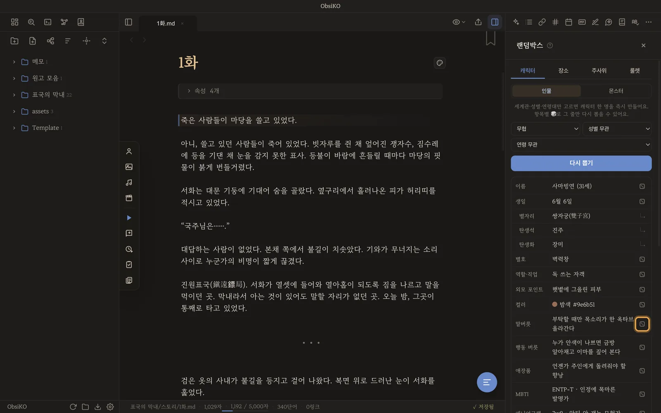The width and height of the screenshot is (661, 413).
Task: Click the 다시 뽑기 button
Action: point(581,163)
